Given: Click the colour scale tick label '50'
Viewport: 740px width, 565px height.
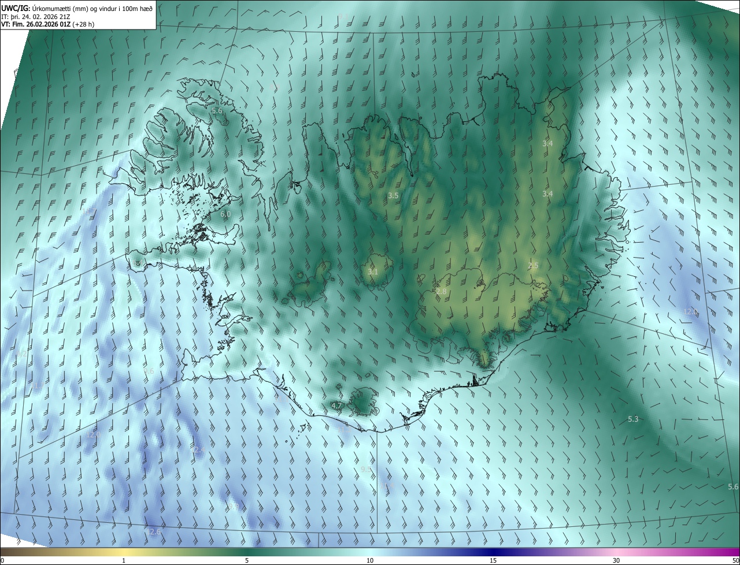Looking at the screenshot, I should pos(735,560).
